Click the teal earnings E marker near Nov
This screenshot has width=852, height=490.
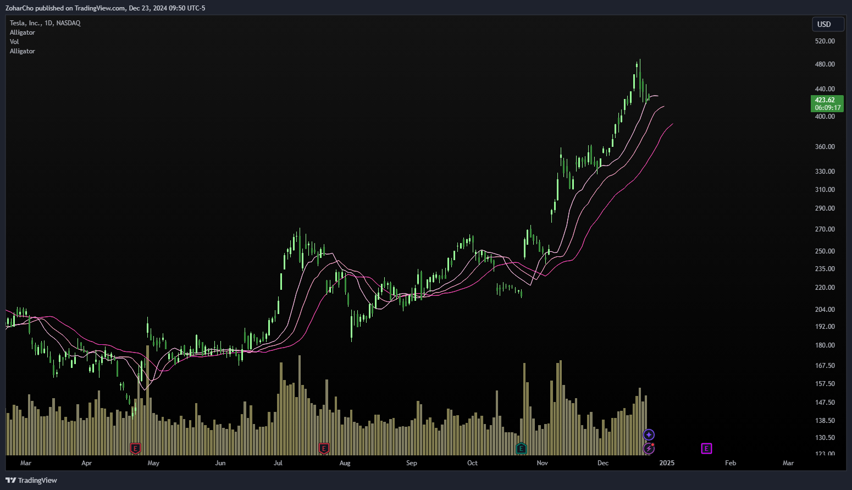pos(521,448)
